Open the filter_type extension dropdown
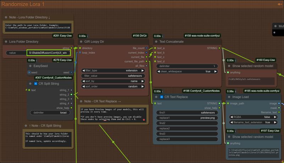The width and height of the screenshot is (284, 163). (x=113, y=71)
